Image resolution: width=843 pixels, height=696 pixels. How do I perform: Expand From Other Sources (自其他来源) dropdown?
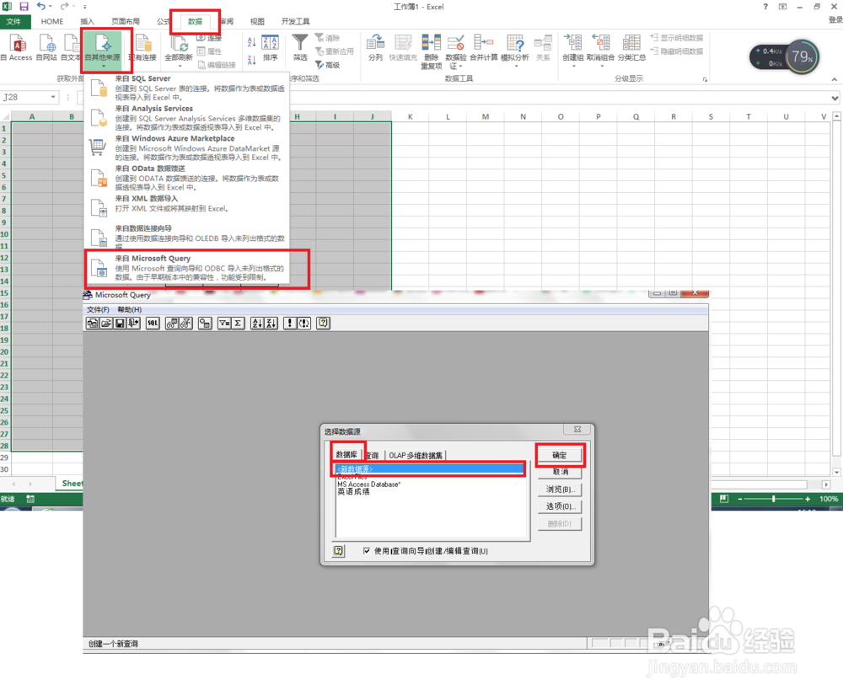[103, 66]
